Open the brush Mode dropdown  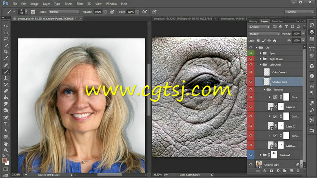click(64, 12)
